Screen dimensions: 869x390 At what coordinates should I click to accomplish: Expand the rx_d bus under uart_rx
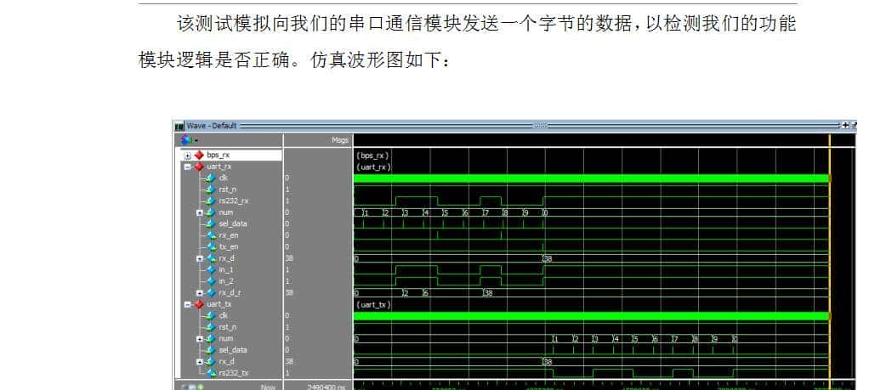click(x=200, y=258)
